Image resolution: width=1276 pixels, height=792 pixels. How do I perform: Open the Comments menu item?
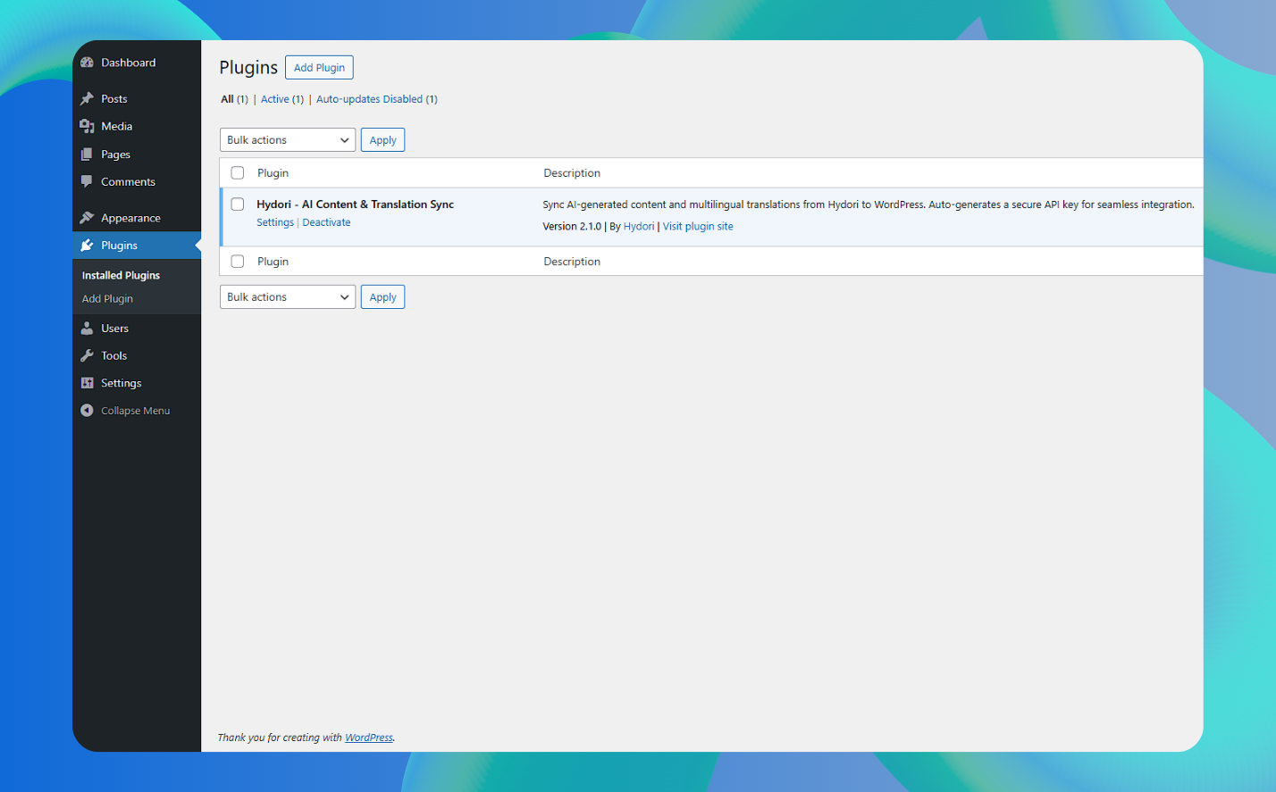click(137, 182)
